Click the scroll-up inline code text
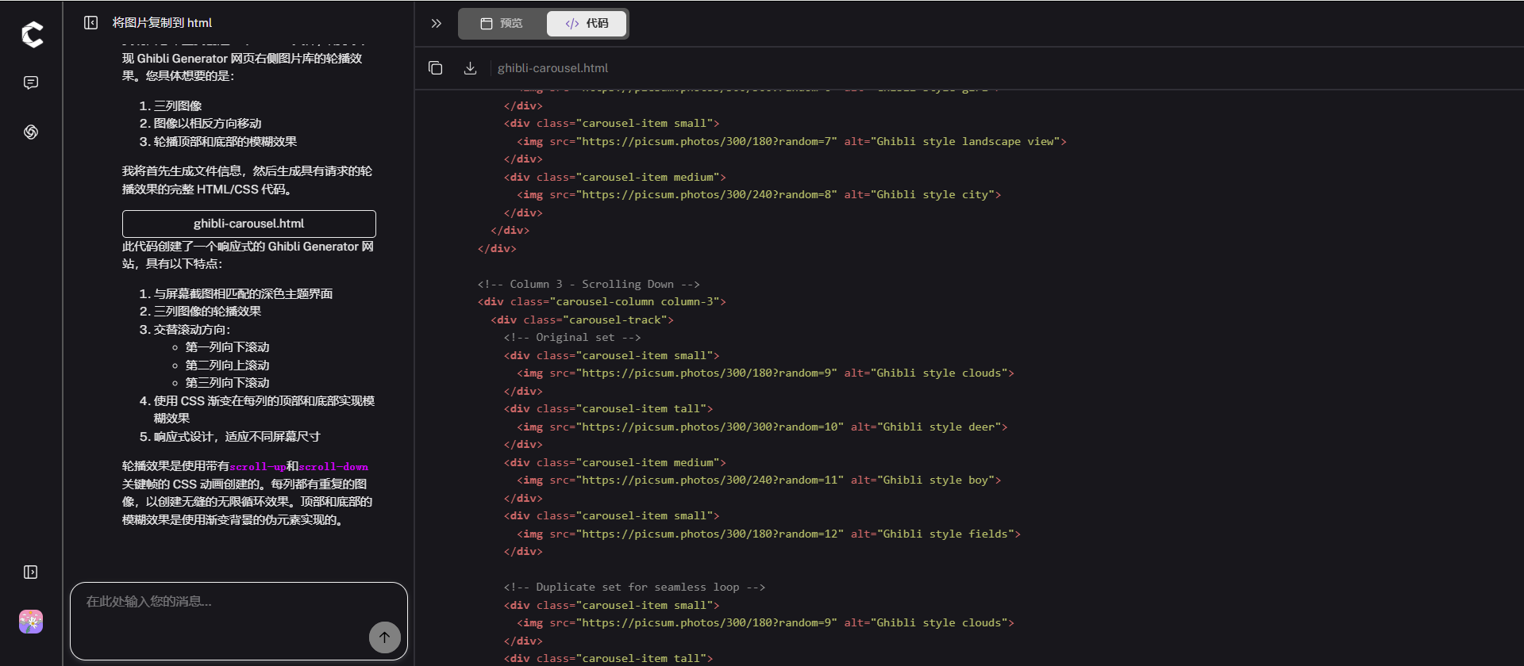The height and width of the screenshot is (666, 1524). click(x=257, y=467)
